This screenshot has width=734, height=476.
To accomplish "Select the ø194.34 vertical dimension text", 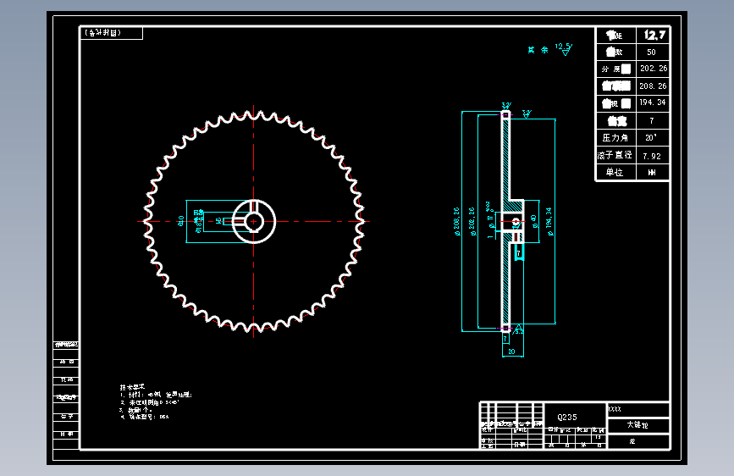I will point(549,221).
